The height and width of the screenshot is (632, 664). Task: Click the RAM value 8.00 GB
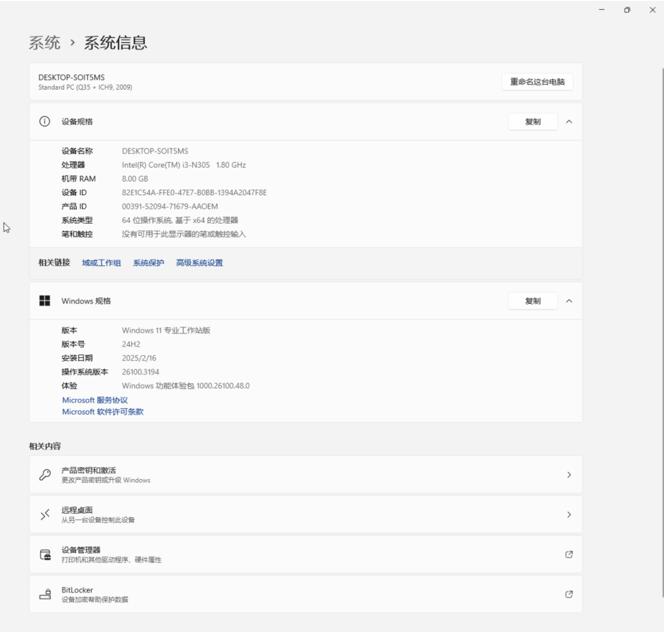tap(135, 179)
